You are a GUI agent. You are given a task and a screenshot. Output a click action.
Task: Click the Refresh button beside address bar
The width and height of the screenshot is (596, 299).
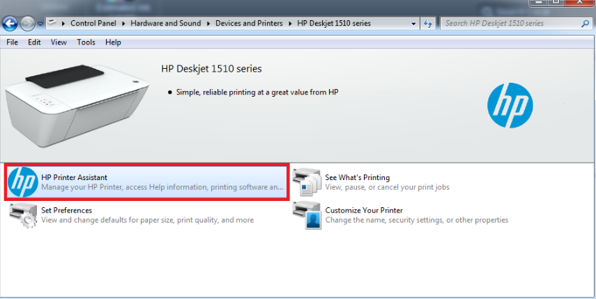[x=428, y=24]
